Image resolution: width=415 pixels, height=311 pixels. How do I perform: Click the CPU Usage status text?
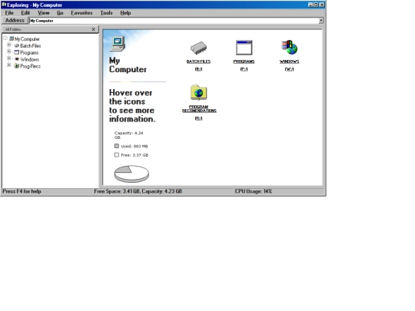pos(254,191)
